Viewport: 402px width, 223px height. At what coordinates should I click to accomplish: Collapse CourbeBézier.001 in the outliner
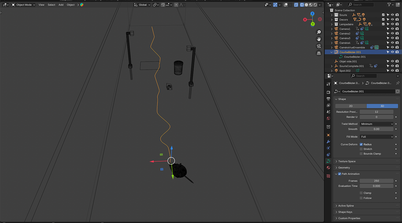click(332, 52)
